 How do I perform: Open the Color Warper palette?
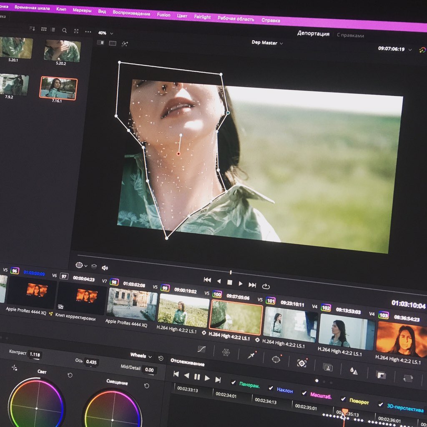pyautogui.click(x=226, y=352)
